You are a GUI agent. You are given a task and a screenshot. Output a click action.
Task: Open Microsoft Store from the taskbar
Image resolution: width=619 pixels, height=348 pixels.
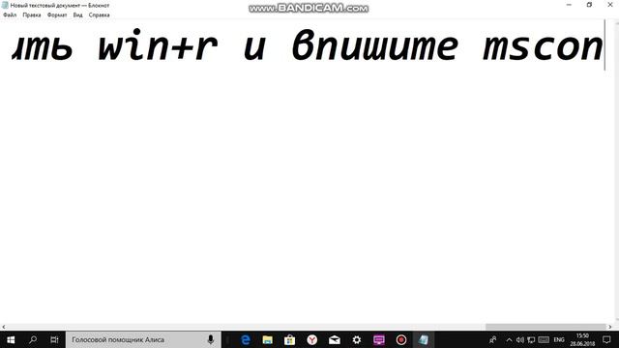[x=290, y=339]
